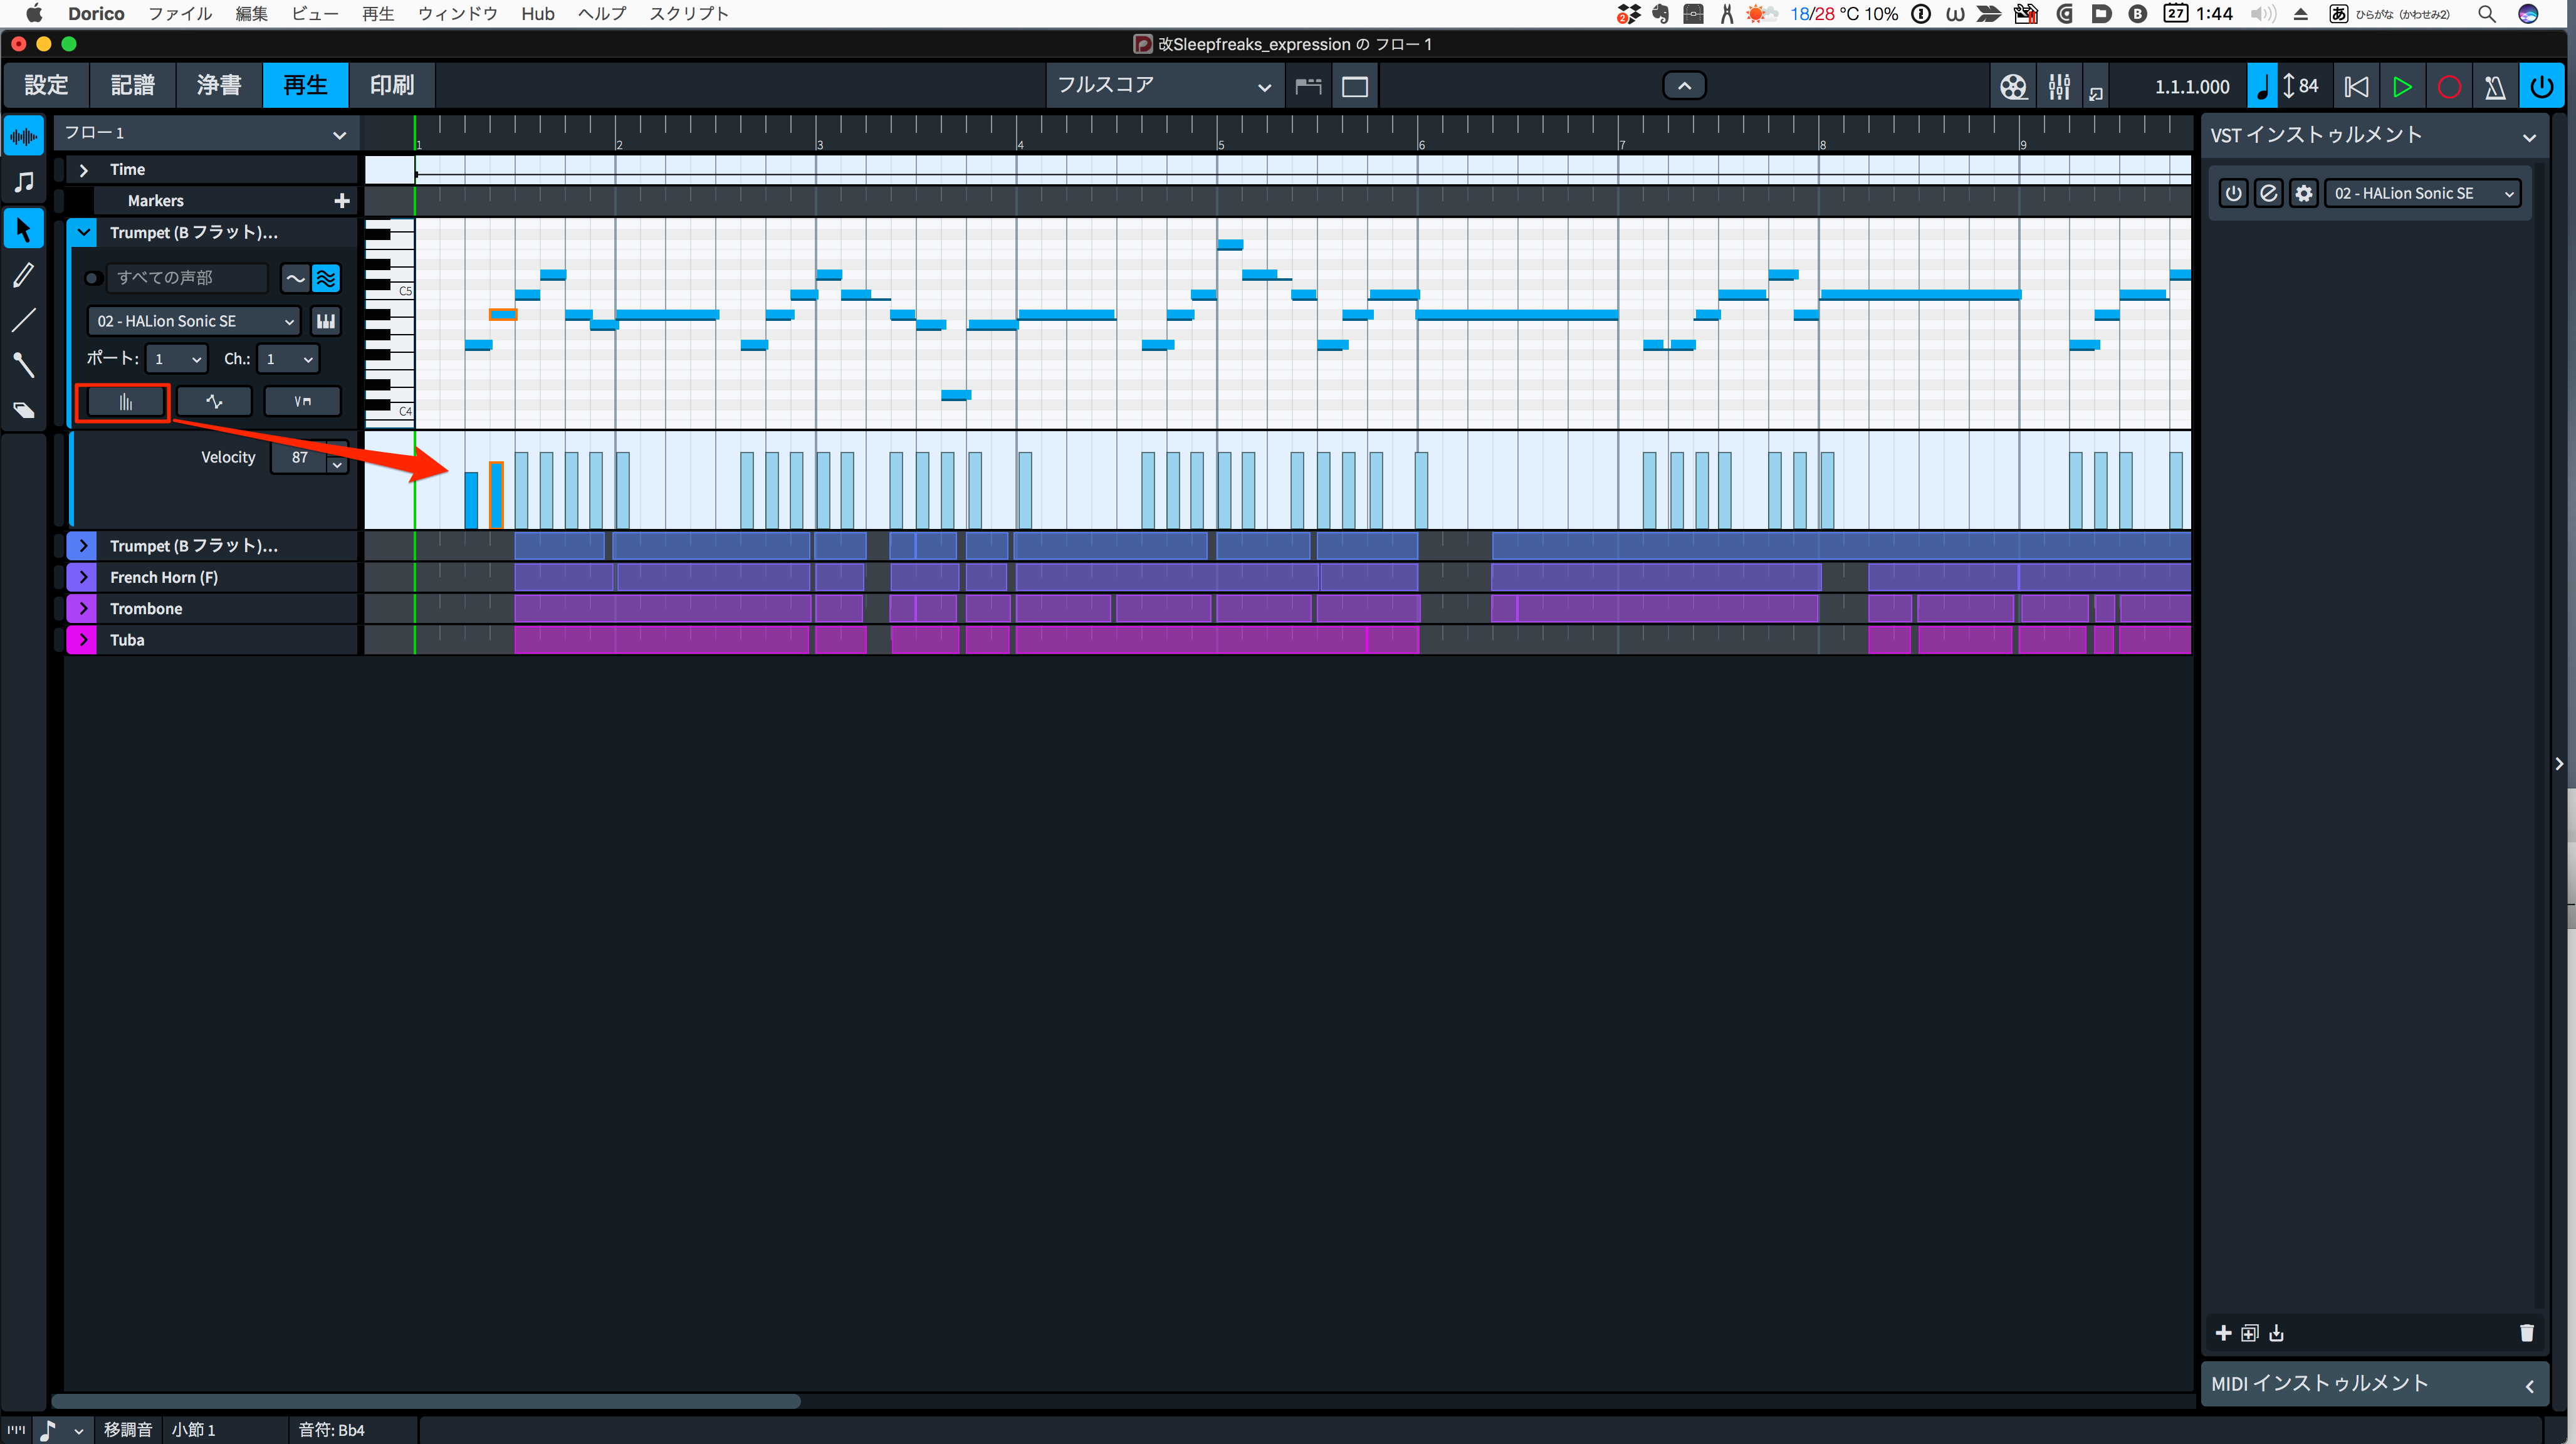Click the galley view icon in toolbar

tap(1308, 87)
